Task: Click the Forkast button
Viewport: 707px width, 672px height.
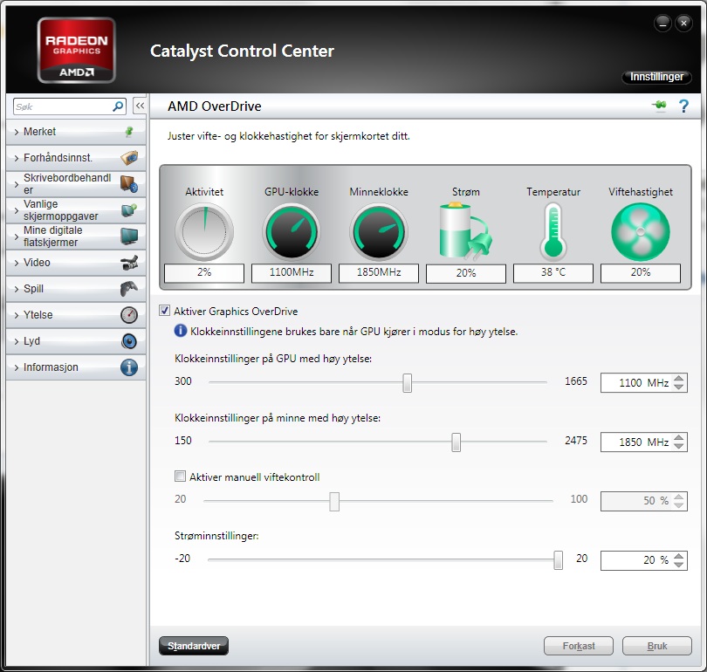Action: click(x=579, y=646)
